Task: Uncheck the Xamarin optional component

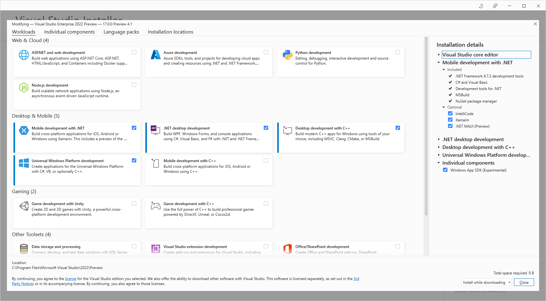Action: click(450, 119)
